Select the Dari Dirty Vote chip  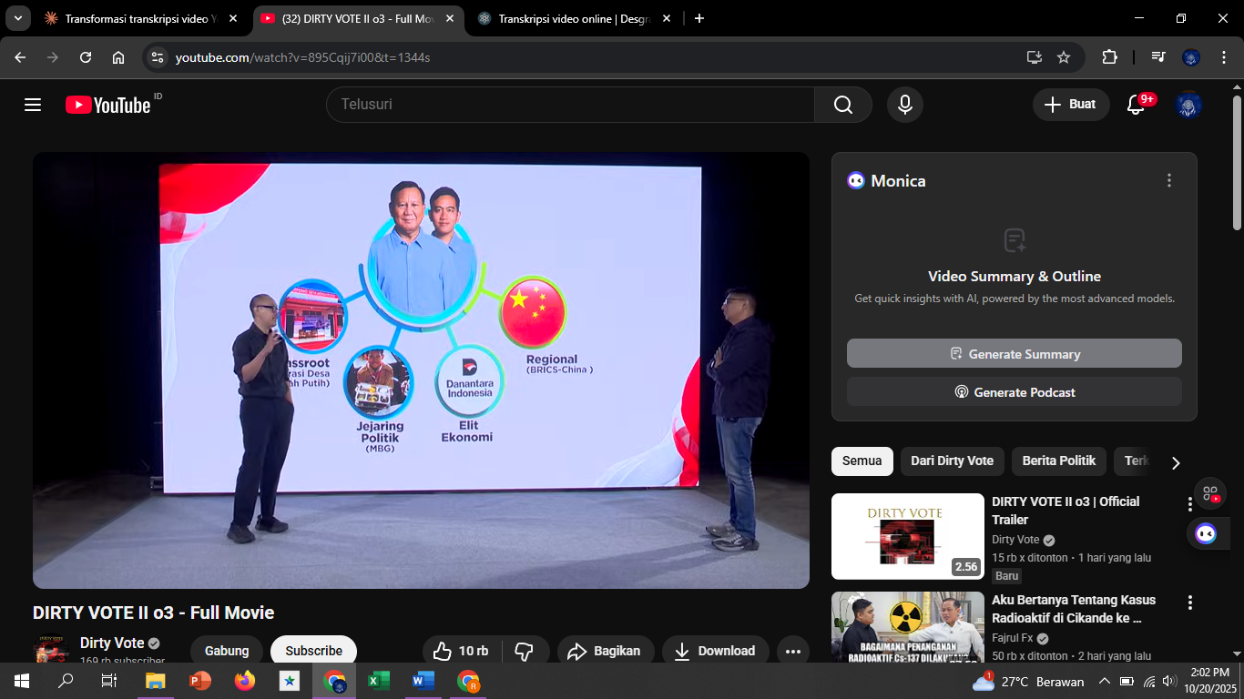pos(952,461)
